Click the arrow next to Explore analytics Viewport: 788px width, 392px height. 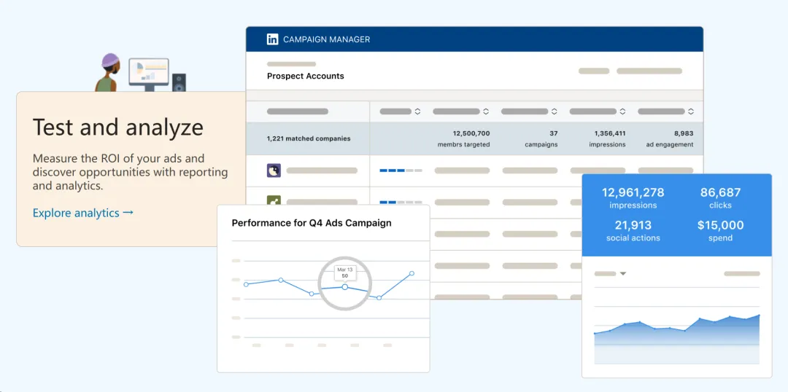click(x=128, y=213)
